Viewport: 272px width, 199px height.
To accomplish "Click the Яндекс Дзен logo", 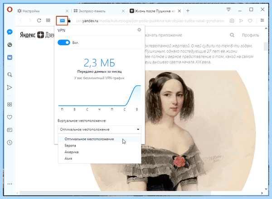I will [x=37, y=35].
